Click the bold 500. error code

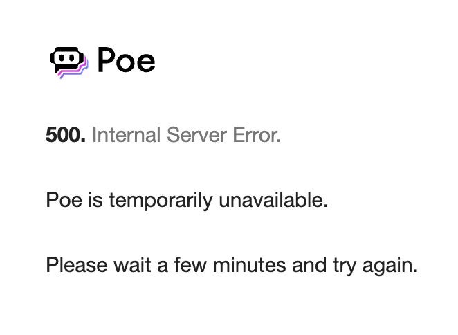pyautogui.click(x=66, y=135)
